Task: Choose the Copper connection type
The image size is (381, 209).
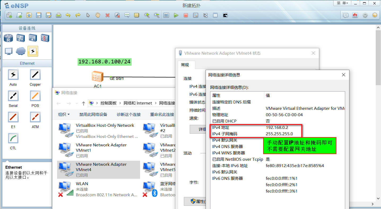Action: tap(35, 75)
